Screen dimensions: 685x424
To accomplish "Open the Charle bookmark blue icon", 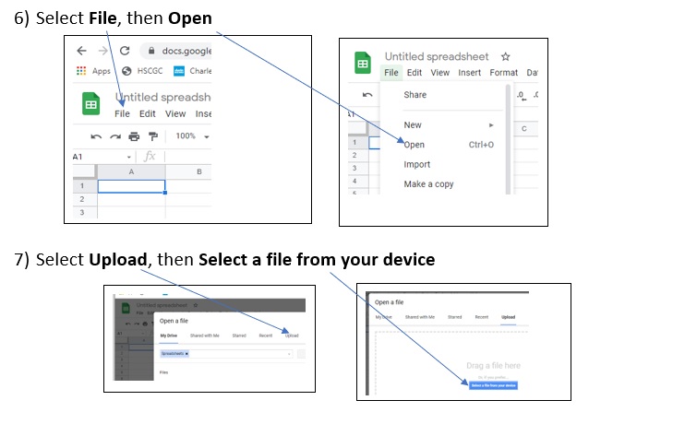I will (179, 71).
